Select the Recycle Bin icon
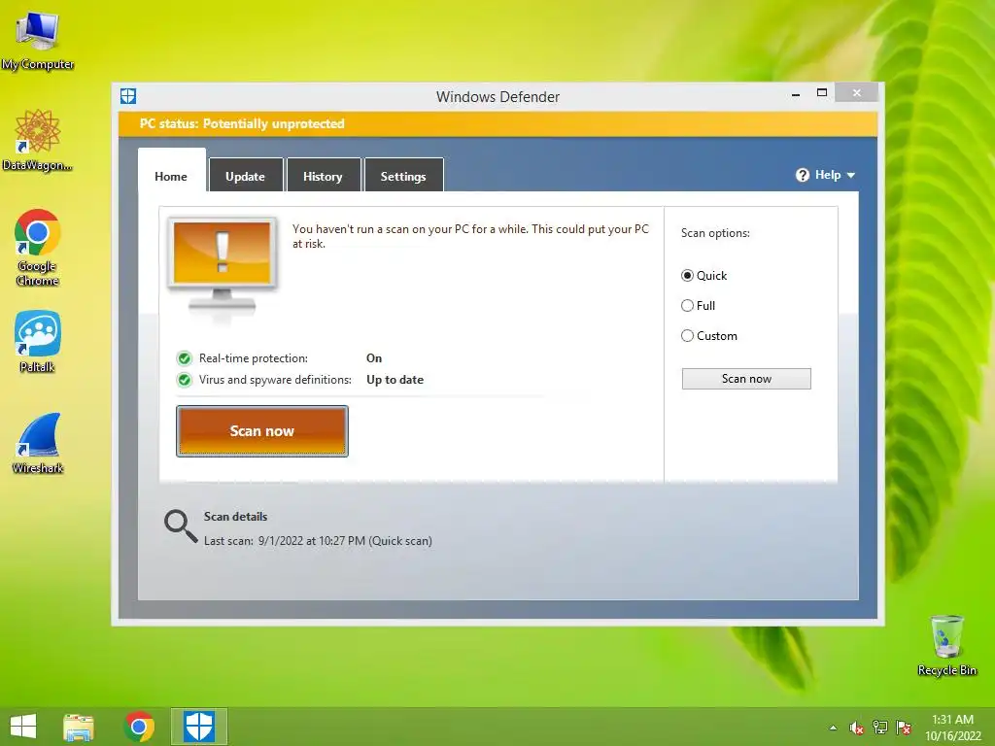The image size is (995, 746). click(946, 645)
